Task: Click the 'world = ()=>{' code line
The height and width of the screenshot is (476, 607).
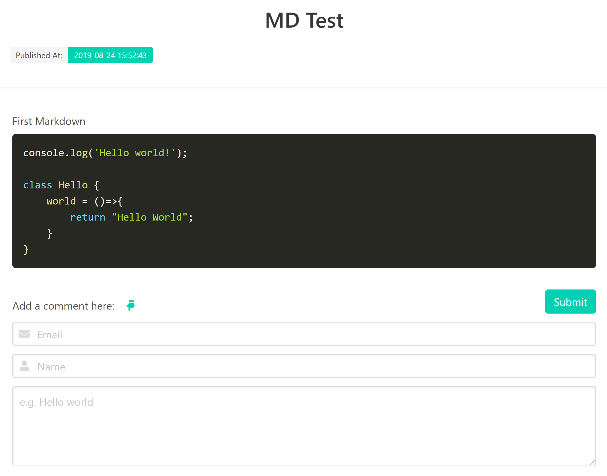Action: pos(85,201)
